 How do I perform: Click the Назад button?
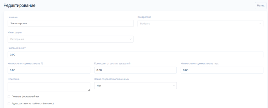tap(260, 5)
